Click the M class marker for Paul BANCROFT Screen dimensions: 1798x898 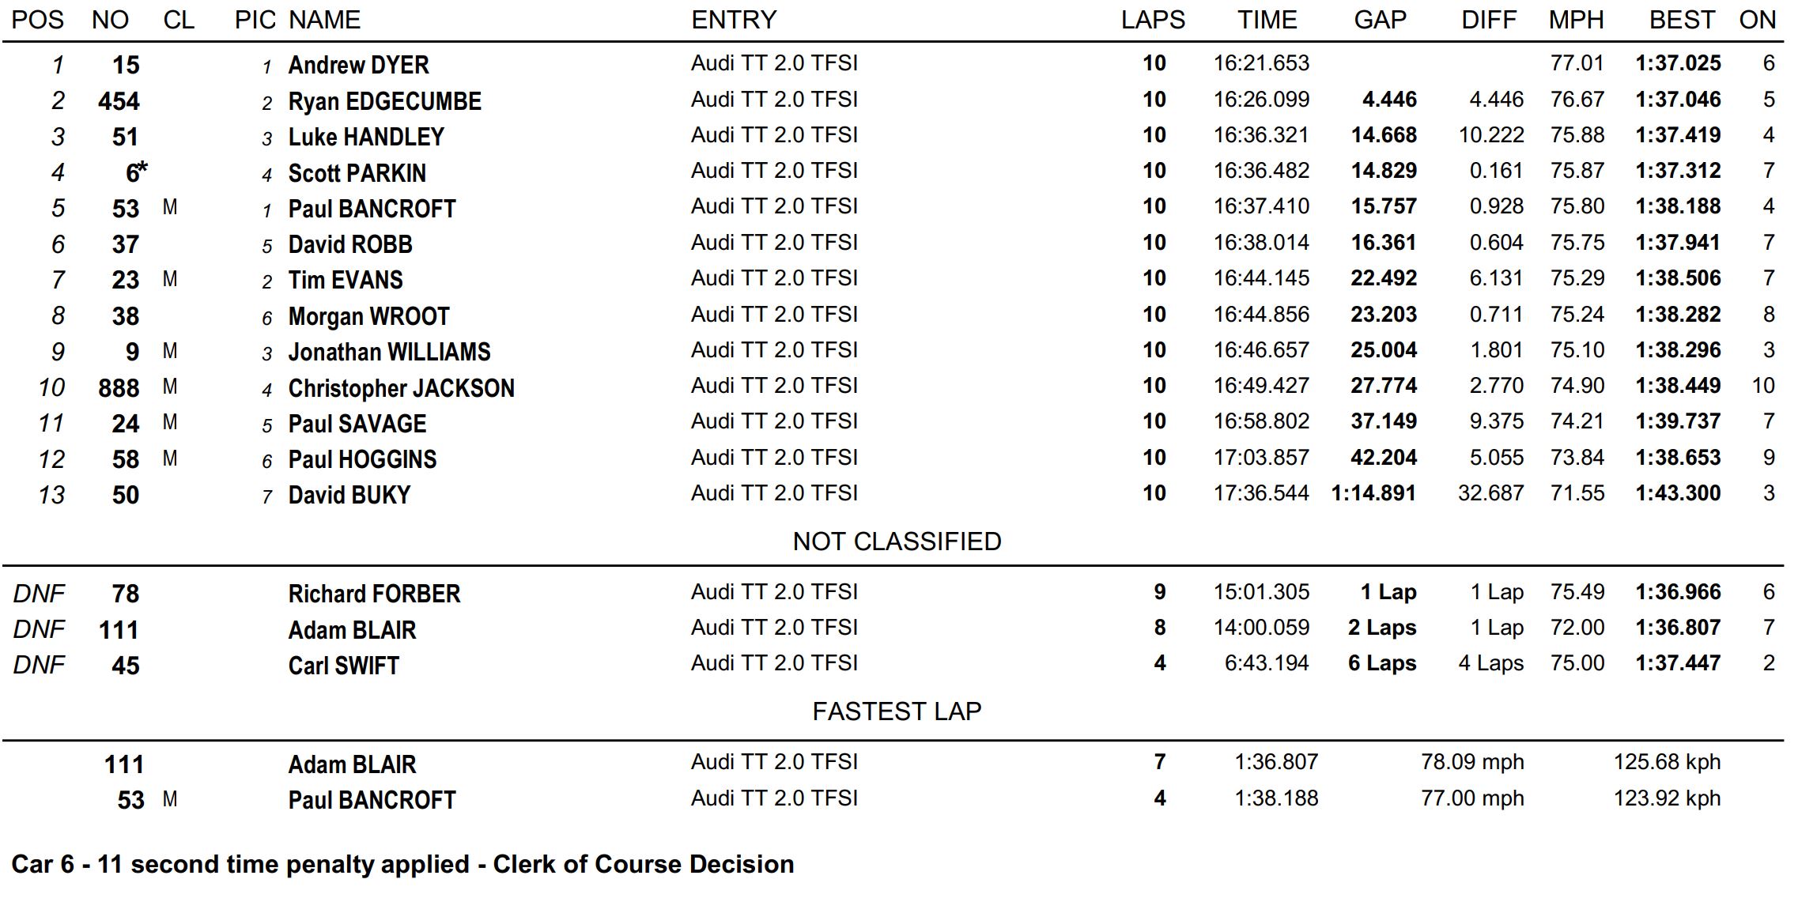point(170,207)
